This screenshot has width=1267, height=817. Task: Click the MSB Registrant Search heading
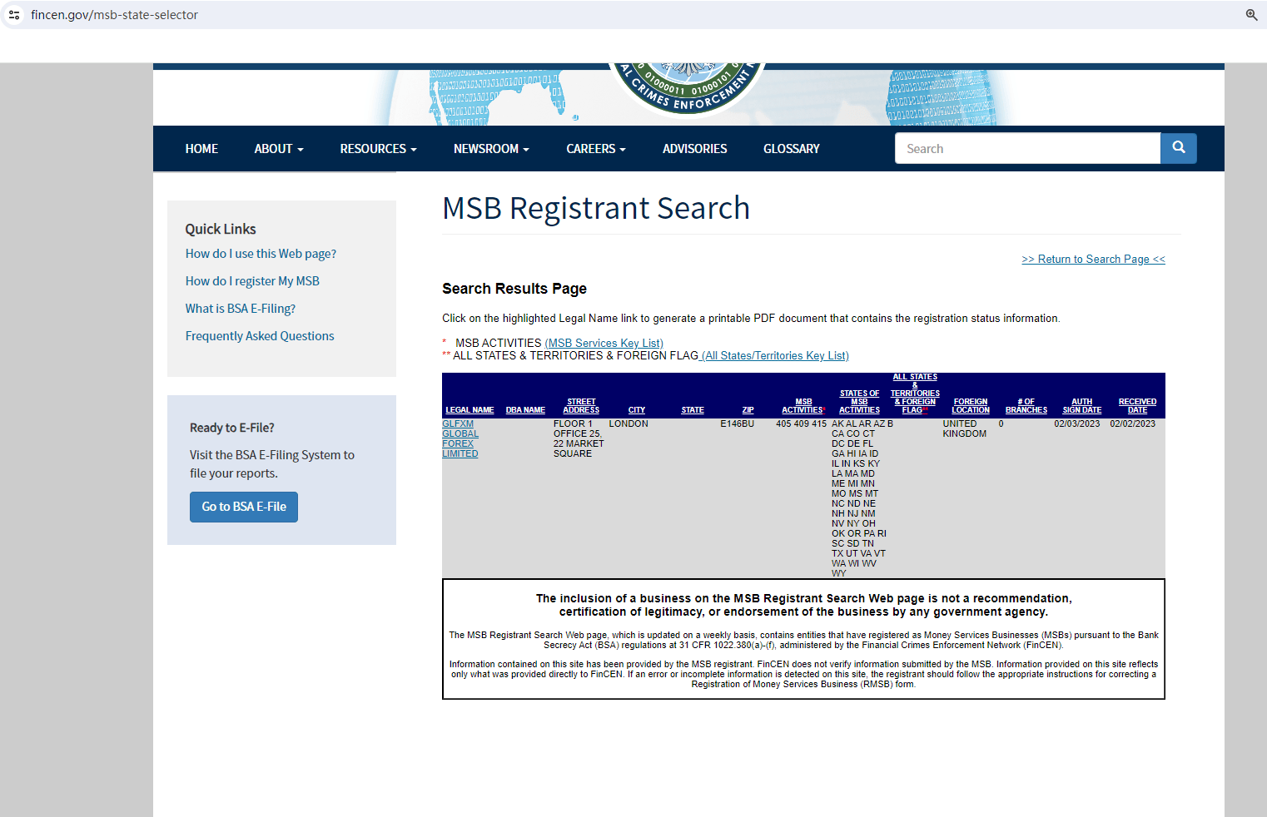(x=596, y=208)
